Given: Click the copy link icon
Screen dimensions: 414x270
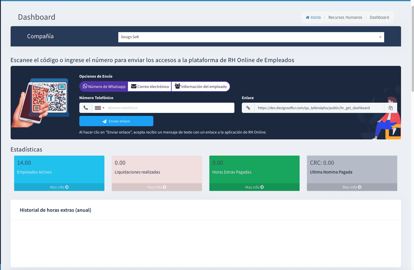Looking at the screenshot, I should [390, 108].
